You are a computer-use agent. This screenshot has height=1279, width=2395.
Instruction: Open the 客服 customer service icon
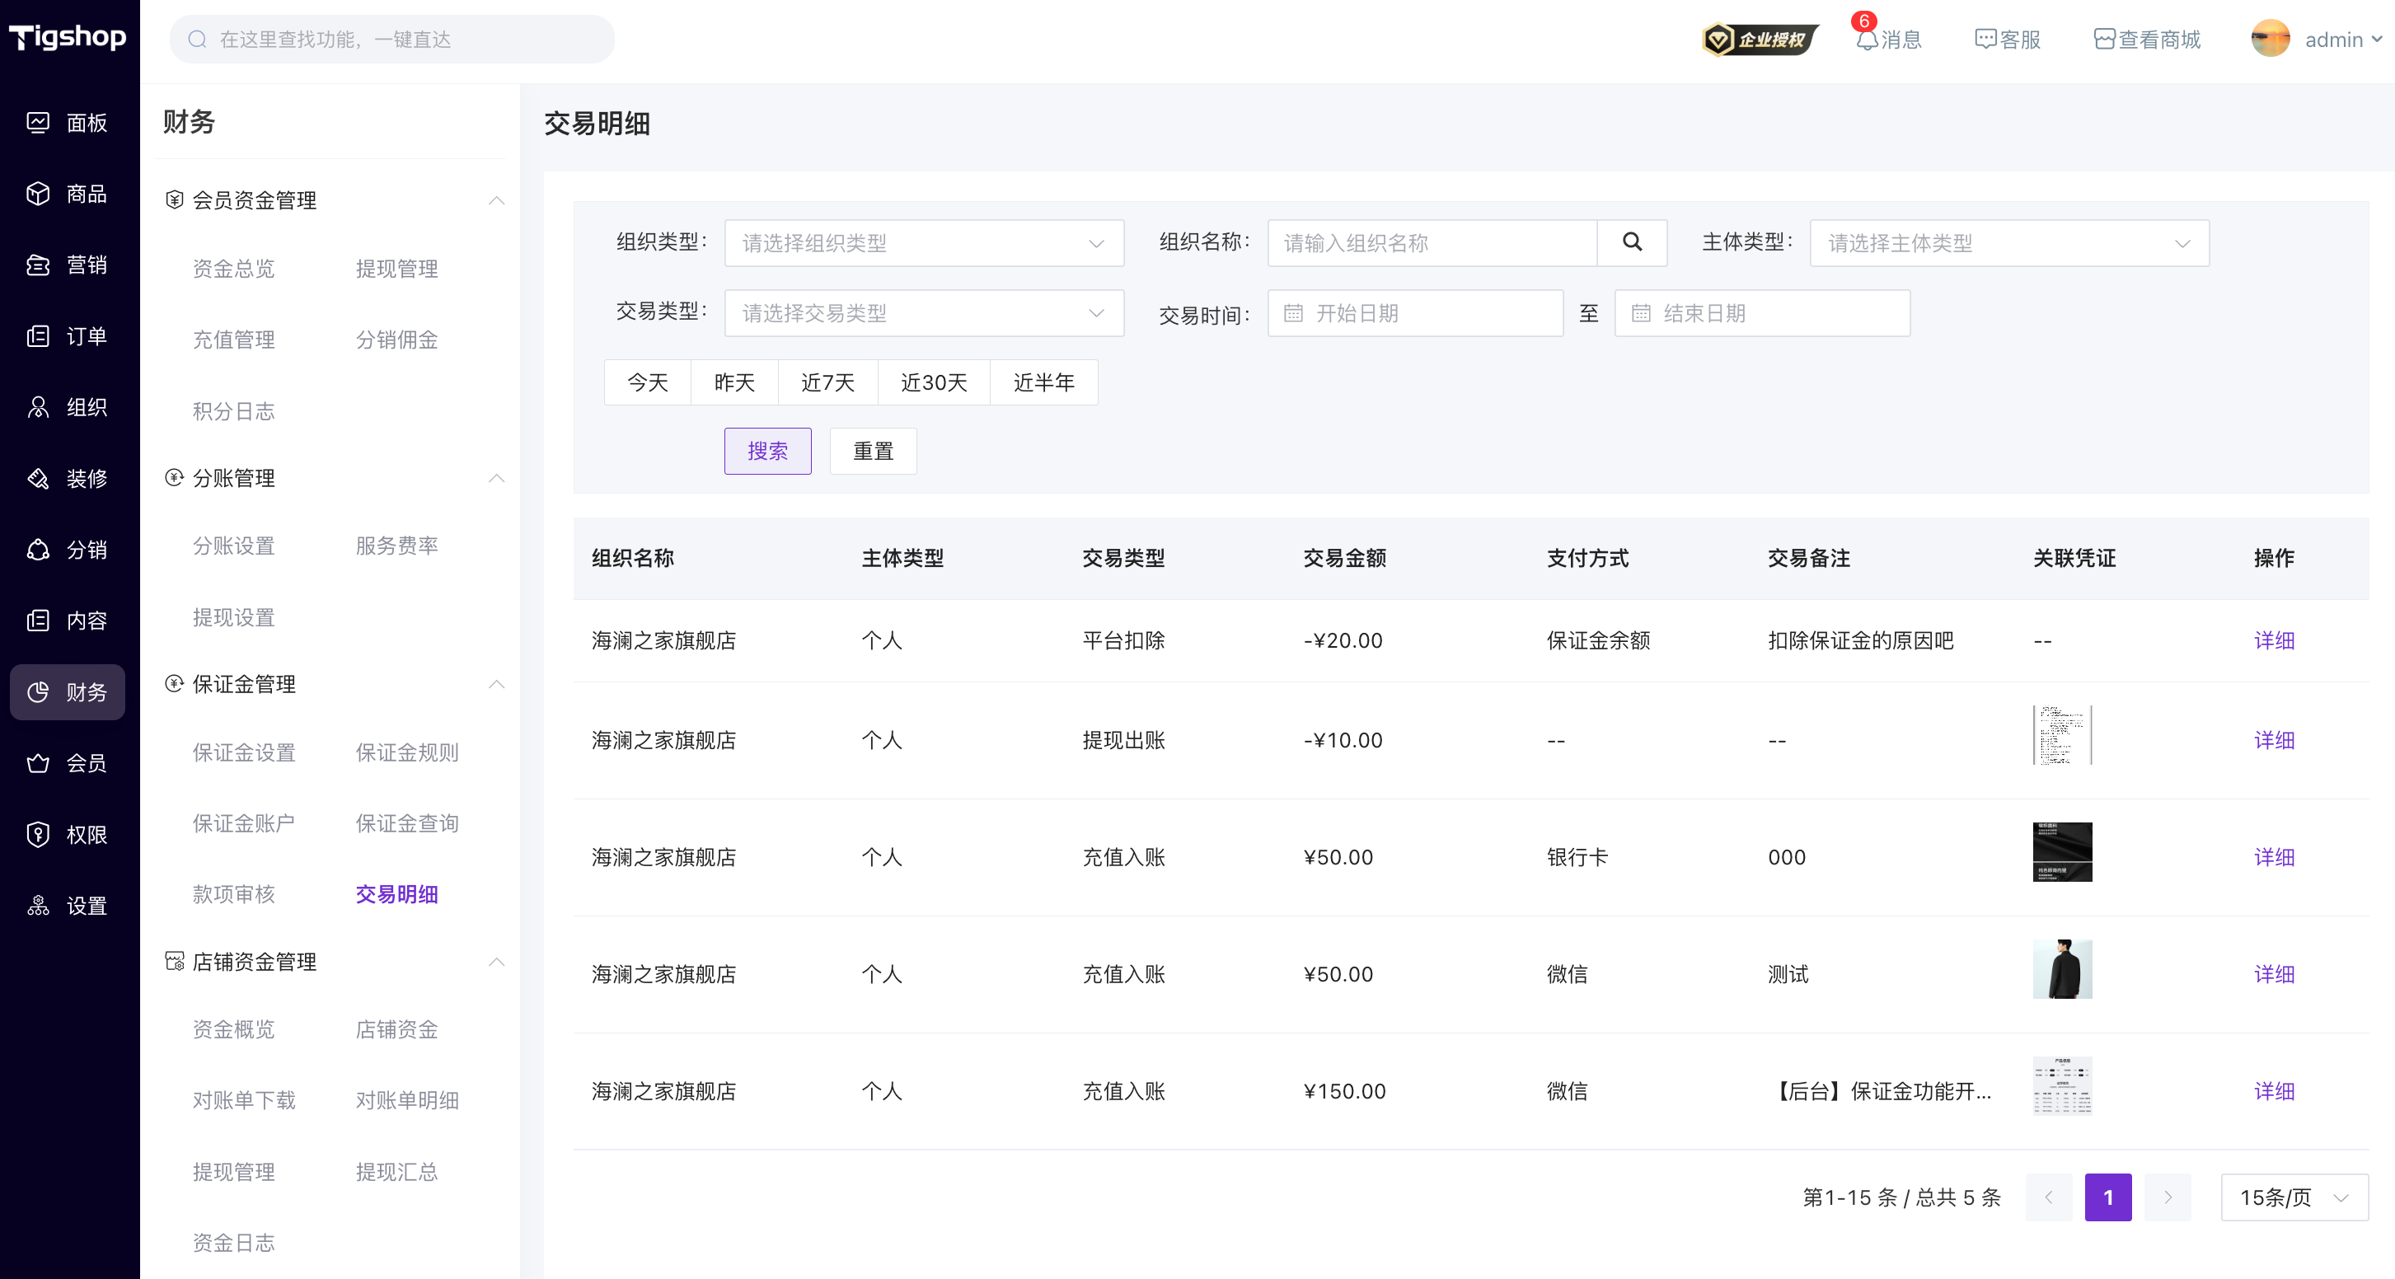coord(1985,39)
